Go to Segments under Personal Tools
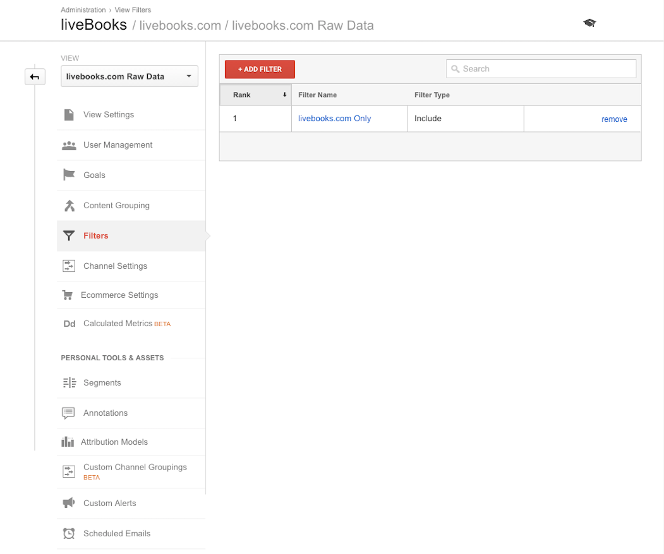 point(102,383)
